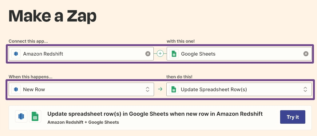Click the Amazon Redshift + Google Sheets subtitle

click(x=83, y=122)
